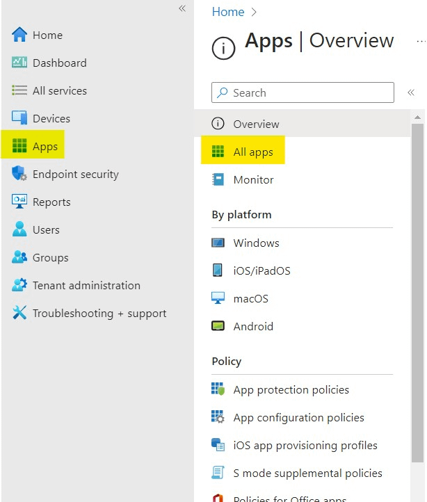Click the Tenant administration gear icon

(19, 285)
